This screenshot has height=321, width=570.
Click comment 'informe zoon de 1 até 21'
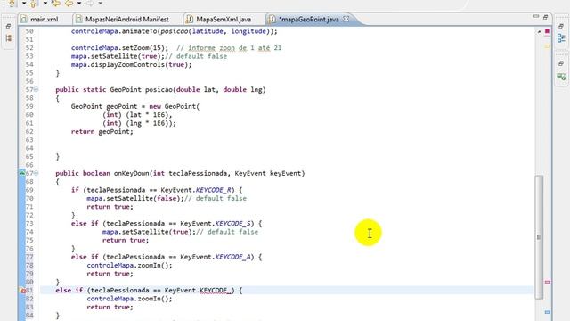(x=235, y=48)
